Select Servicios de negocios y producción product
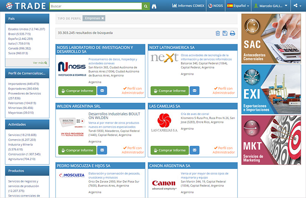The height and width of the screenshot is (198, 306). pyautogui.click(x=24, y=186)
